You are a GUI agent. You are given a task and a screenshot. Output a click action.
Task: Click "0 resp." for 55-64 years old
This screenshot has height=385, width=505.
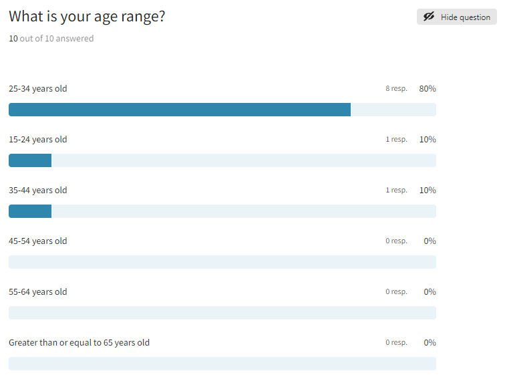(x=396, y=292)
